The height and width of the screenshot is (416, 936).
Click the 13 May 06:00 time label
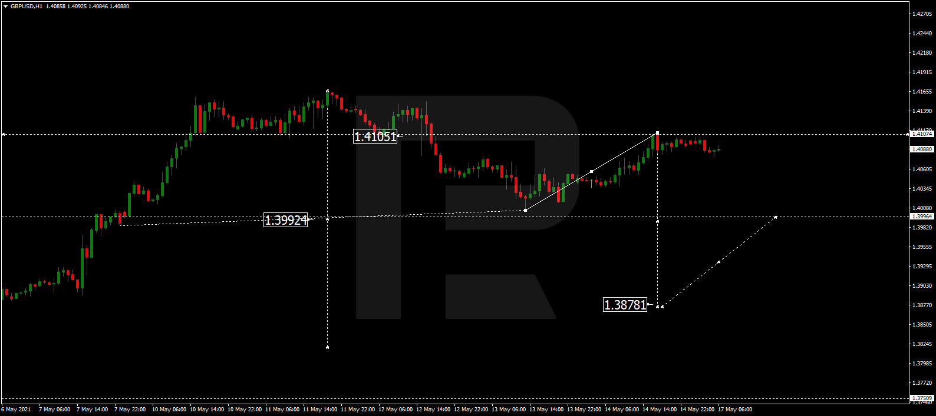click(x=509, y=410)
